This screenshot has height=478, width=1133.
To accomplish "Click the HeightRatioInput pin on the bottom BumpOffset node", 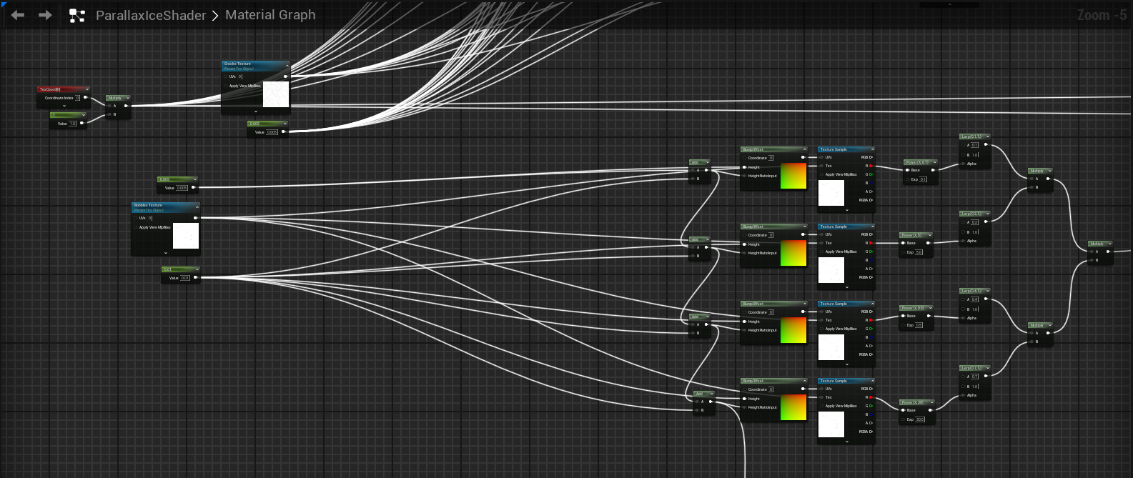I will [x=744, y=407].
